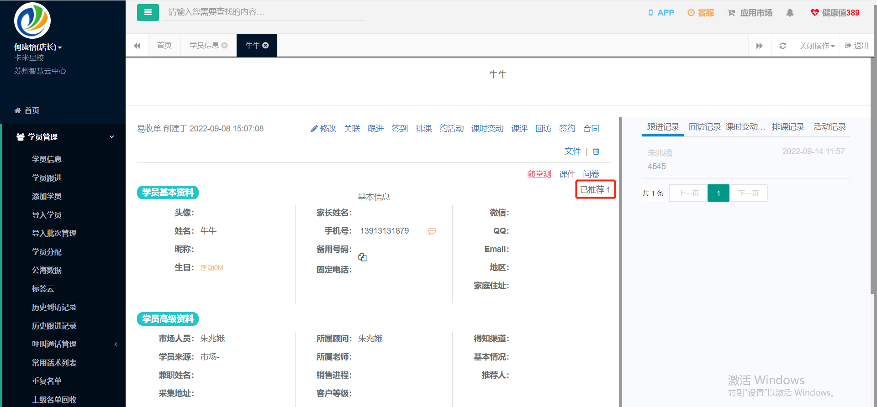877x407 pixels.
Task: Close the 学员信息 tab
Action: [224, 45]
